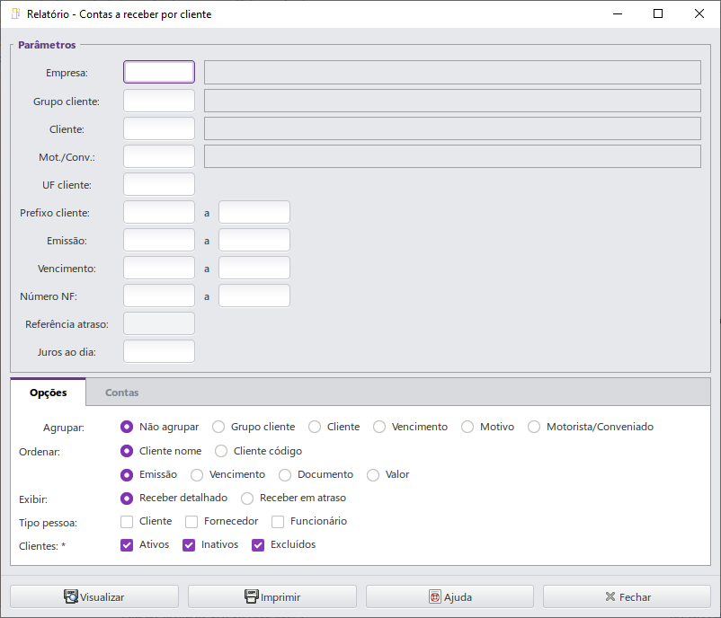Click the Fechar X icon
Image resolution: width=721 pixels, height=618 pixels.
(610, 596)
